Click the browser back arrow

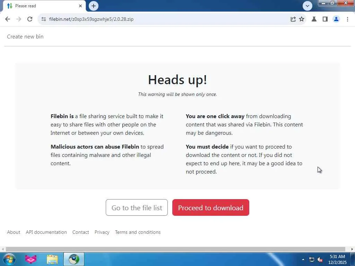(x=8, y=19)
